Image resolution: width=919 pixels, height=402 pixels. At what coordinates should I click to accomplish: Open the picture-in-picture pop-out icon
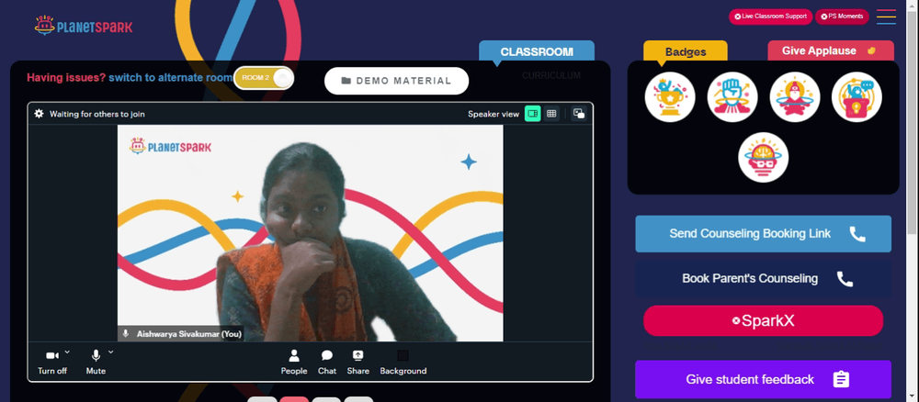click(578, 114)
